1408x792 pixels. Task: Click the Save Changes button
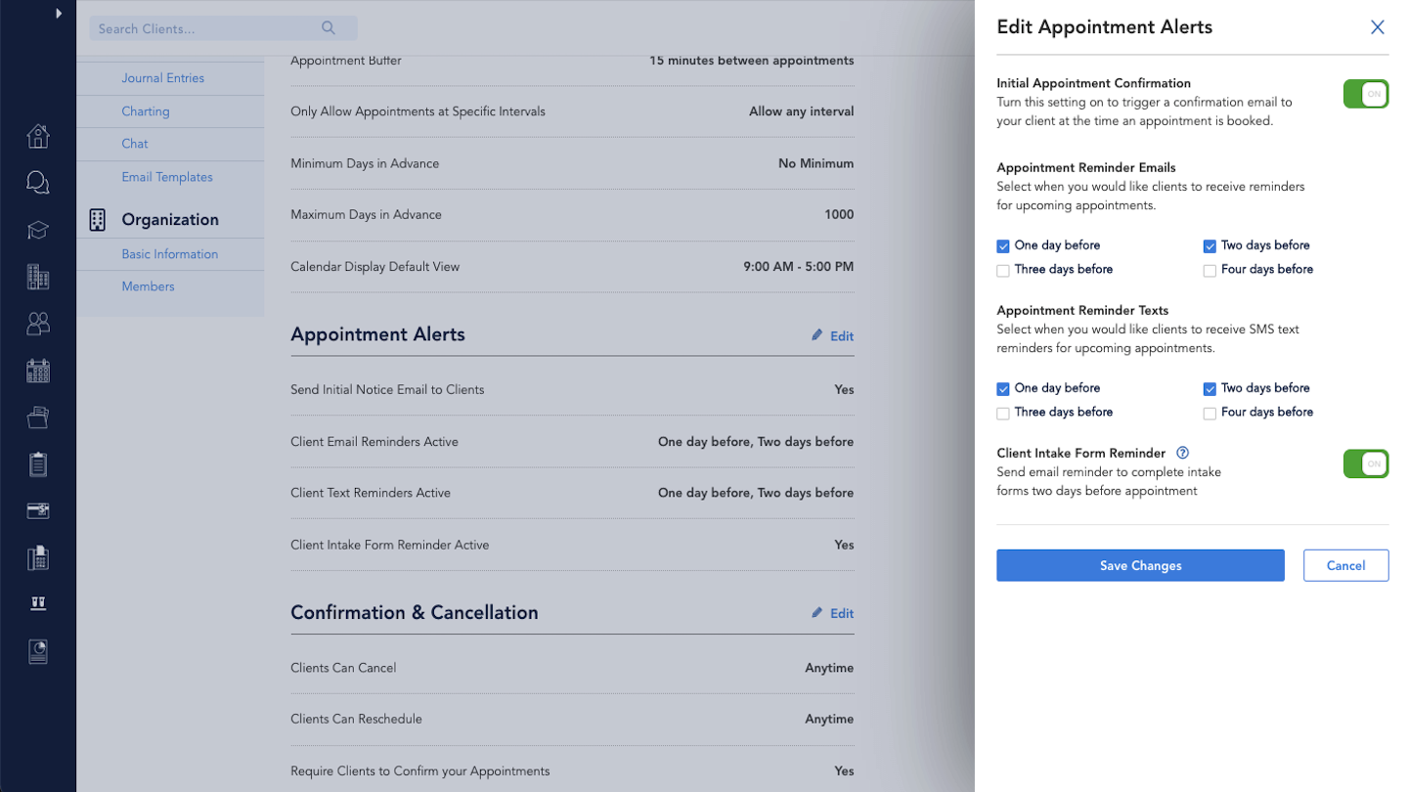coord(1140,565)
